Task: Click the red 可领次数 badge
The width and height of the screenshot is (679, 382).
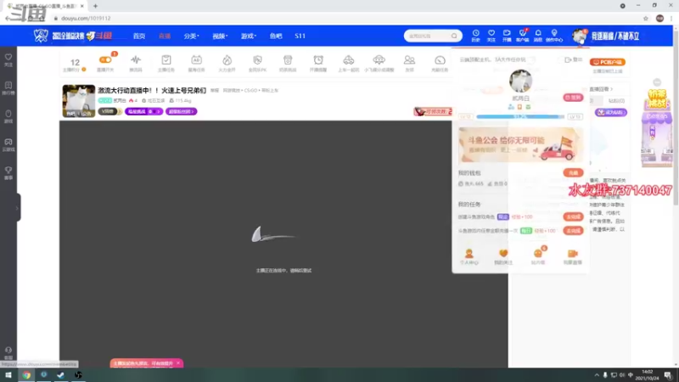Action: pyautogui.click(x=433, y=112)
